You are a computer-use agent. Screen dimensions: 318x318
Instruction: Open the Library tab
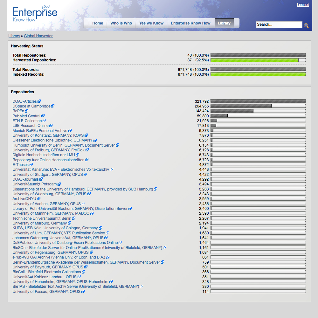point(224,23)
